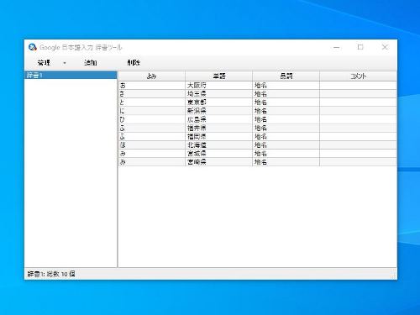The width and height of the screenshot is (420, 315).
Task: Open the 地名 category cell for 北海道
Action: pyautogui.click(x=286, y=145)
